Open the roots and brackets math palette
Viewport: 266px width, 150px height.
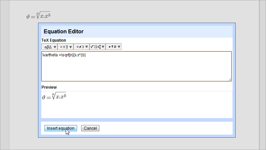point(96,47)
